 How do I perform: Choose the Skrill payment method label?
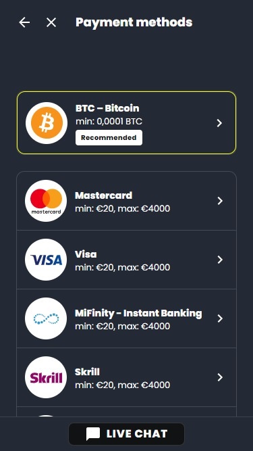87,372
